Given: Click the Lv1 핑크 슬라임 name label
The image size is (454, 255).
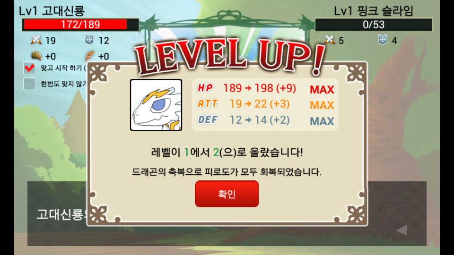Looking at the screenshot, I should [x=373, y=11].
